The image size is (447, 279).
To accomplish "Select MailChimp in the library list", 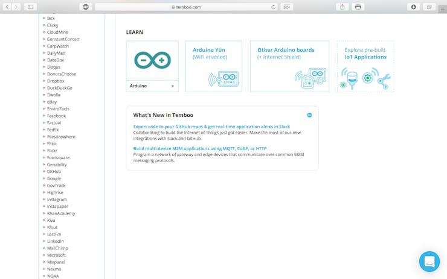I will (57, 248).
